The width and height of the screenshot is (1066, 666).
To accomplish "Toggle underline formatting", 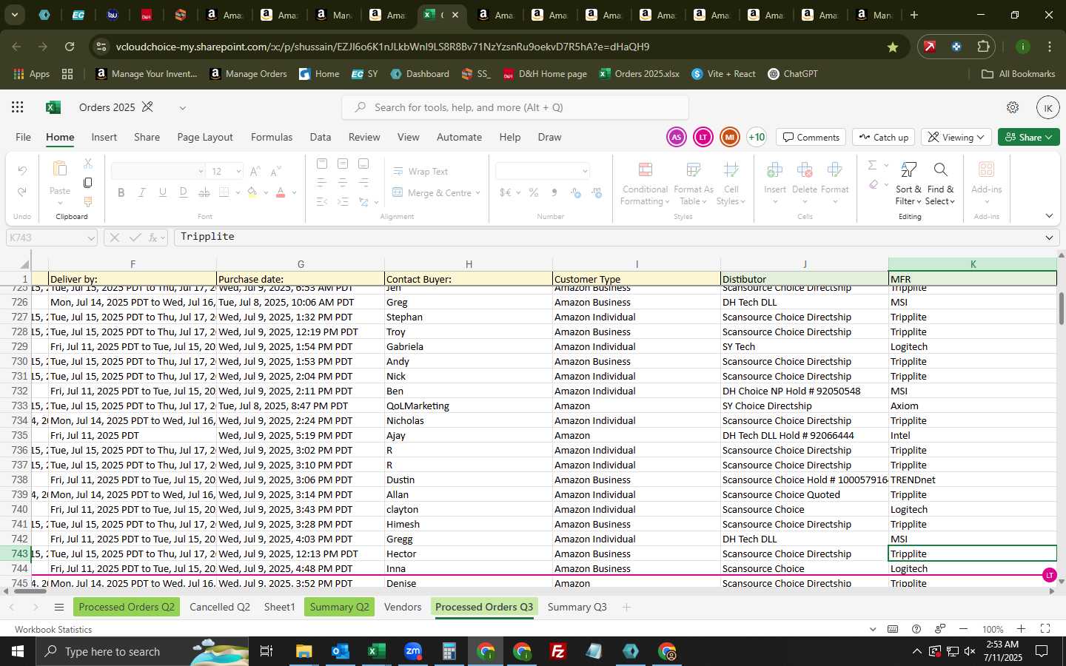I will click(163, 192).
